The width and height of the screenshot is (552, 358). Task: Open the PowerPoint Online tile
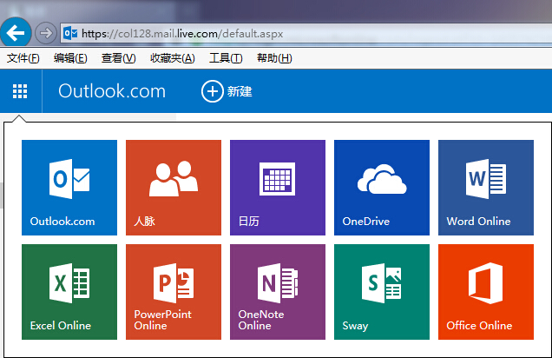173,291
